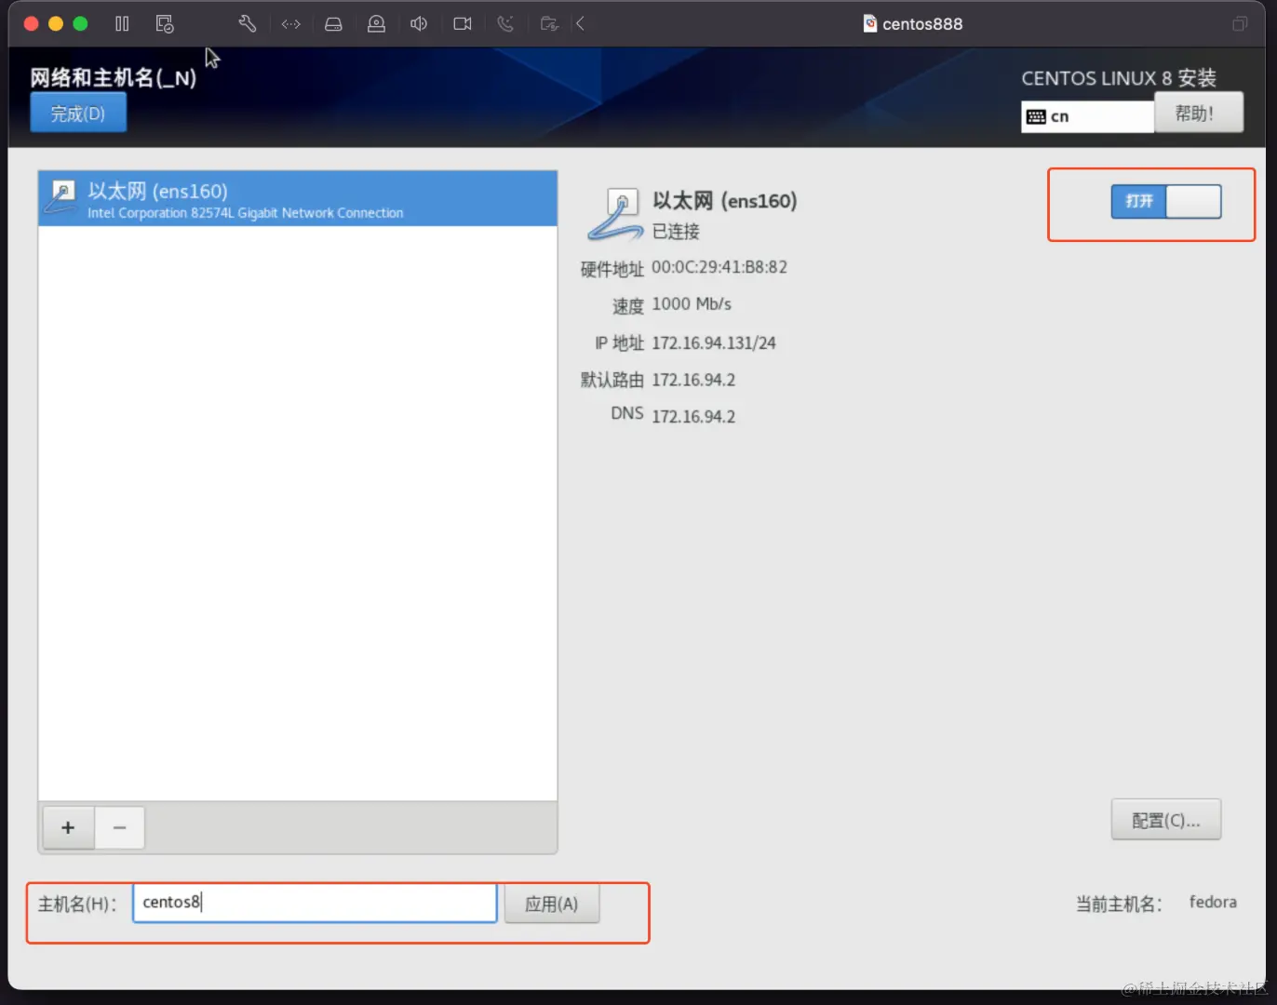Screen dimensions: 1277x1005
Task: Remove selected device with minus button
Action: 119,827
